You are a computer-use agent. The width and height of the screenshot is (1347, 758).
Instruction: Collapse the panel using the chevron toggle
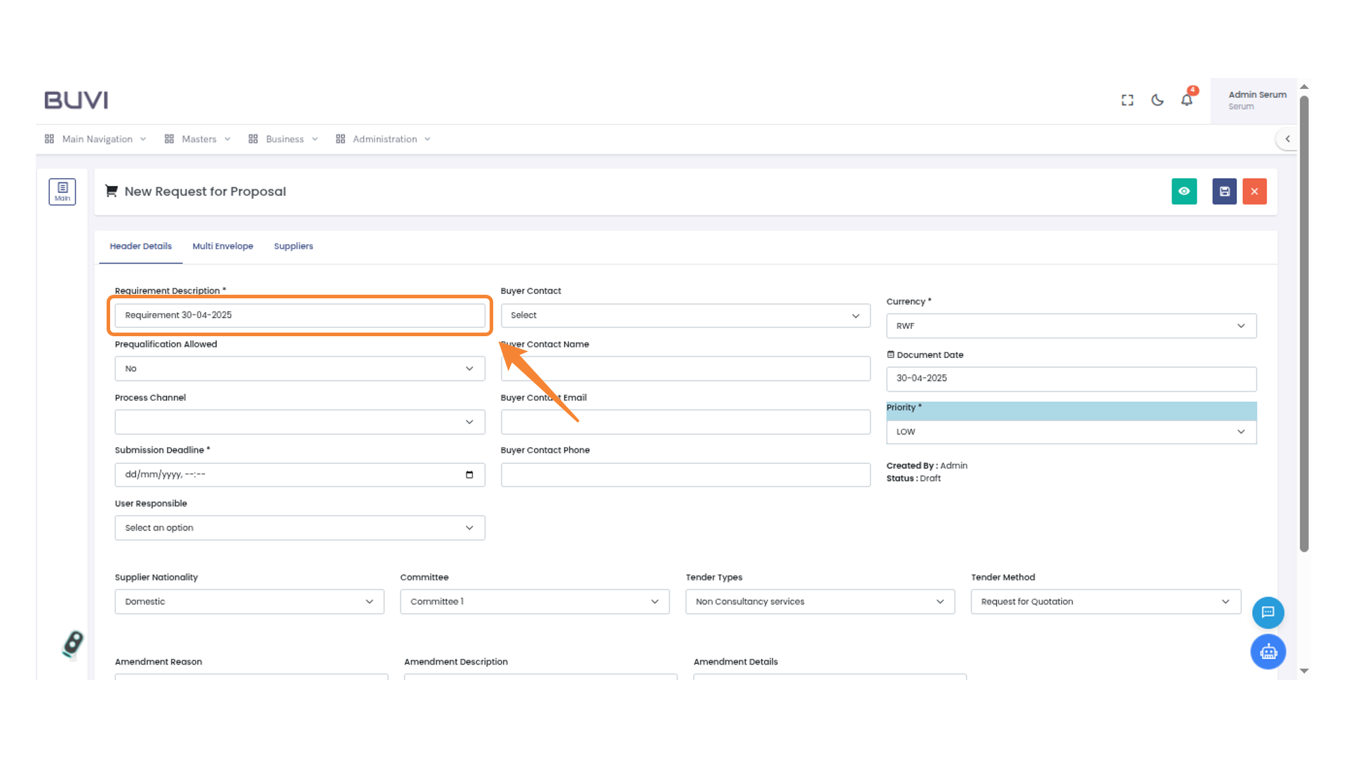1288,138
